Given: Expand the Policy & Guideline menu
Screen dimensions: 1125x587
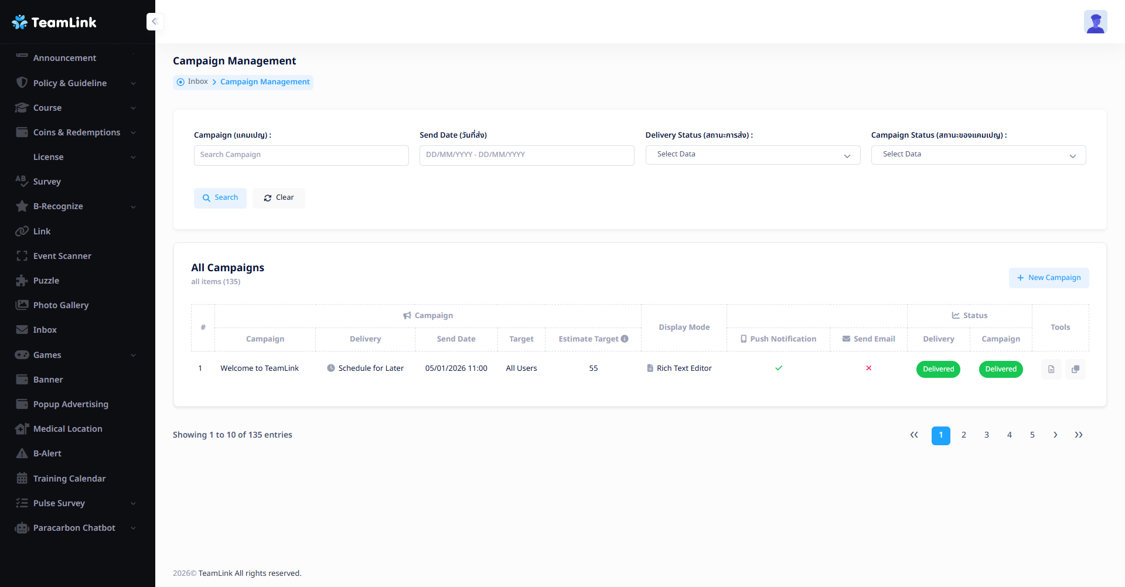Looking at the screenshot, I should (x=76, y=83).
